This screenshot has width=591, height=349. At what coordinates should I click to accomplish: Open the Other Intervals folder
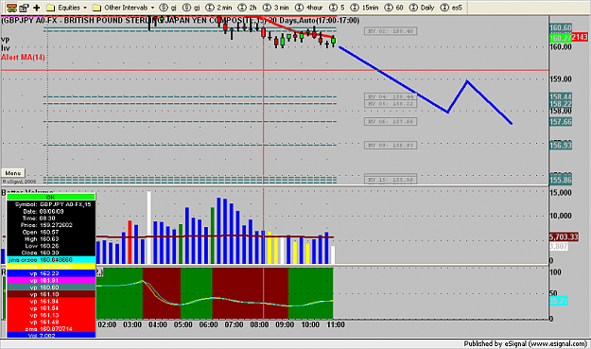[x=120, y=8]
